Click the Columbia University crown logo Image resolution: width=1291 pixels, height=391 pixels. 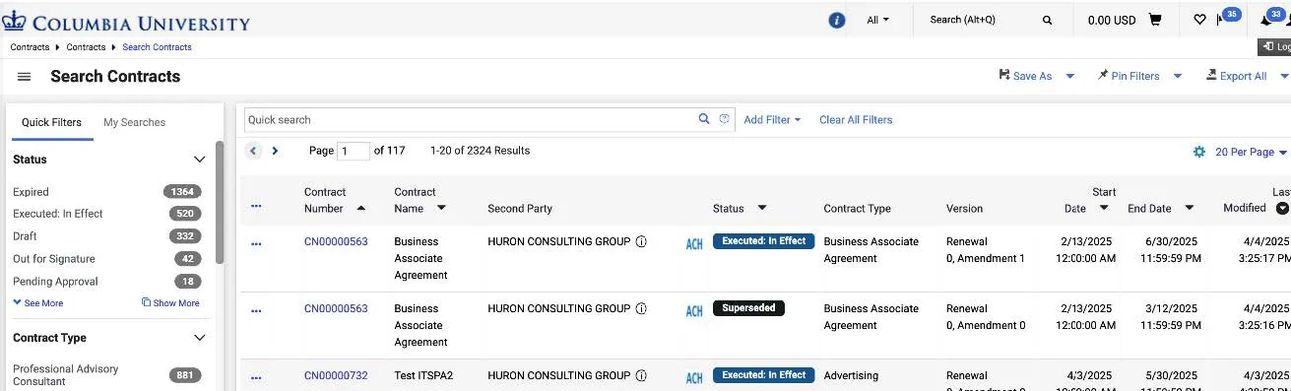point(14,22)
